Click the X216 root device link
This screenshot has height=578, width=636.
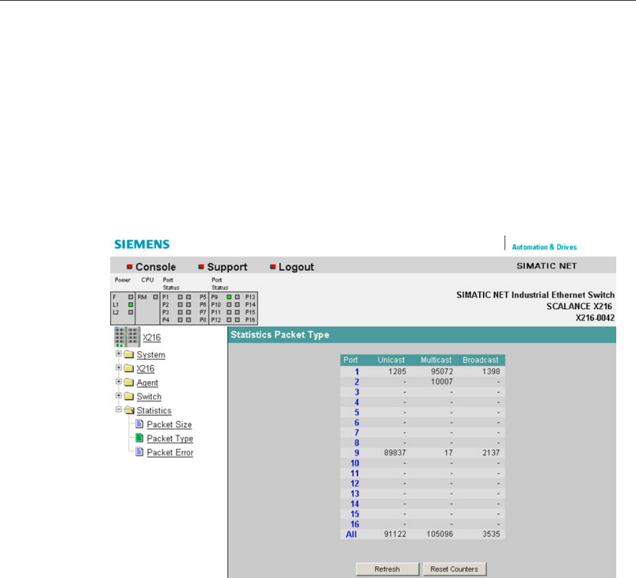point(152,338)
